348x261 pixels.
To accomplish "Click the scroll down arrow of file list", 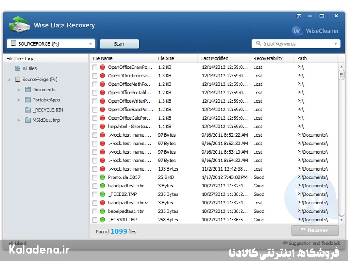I will click(x=341, y=220).
